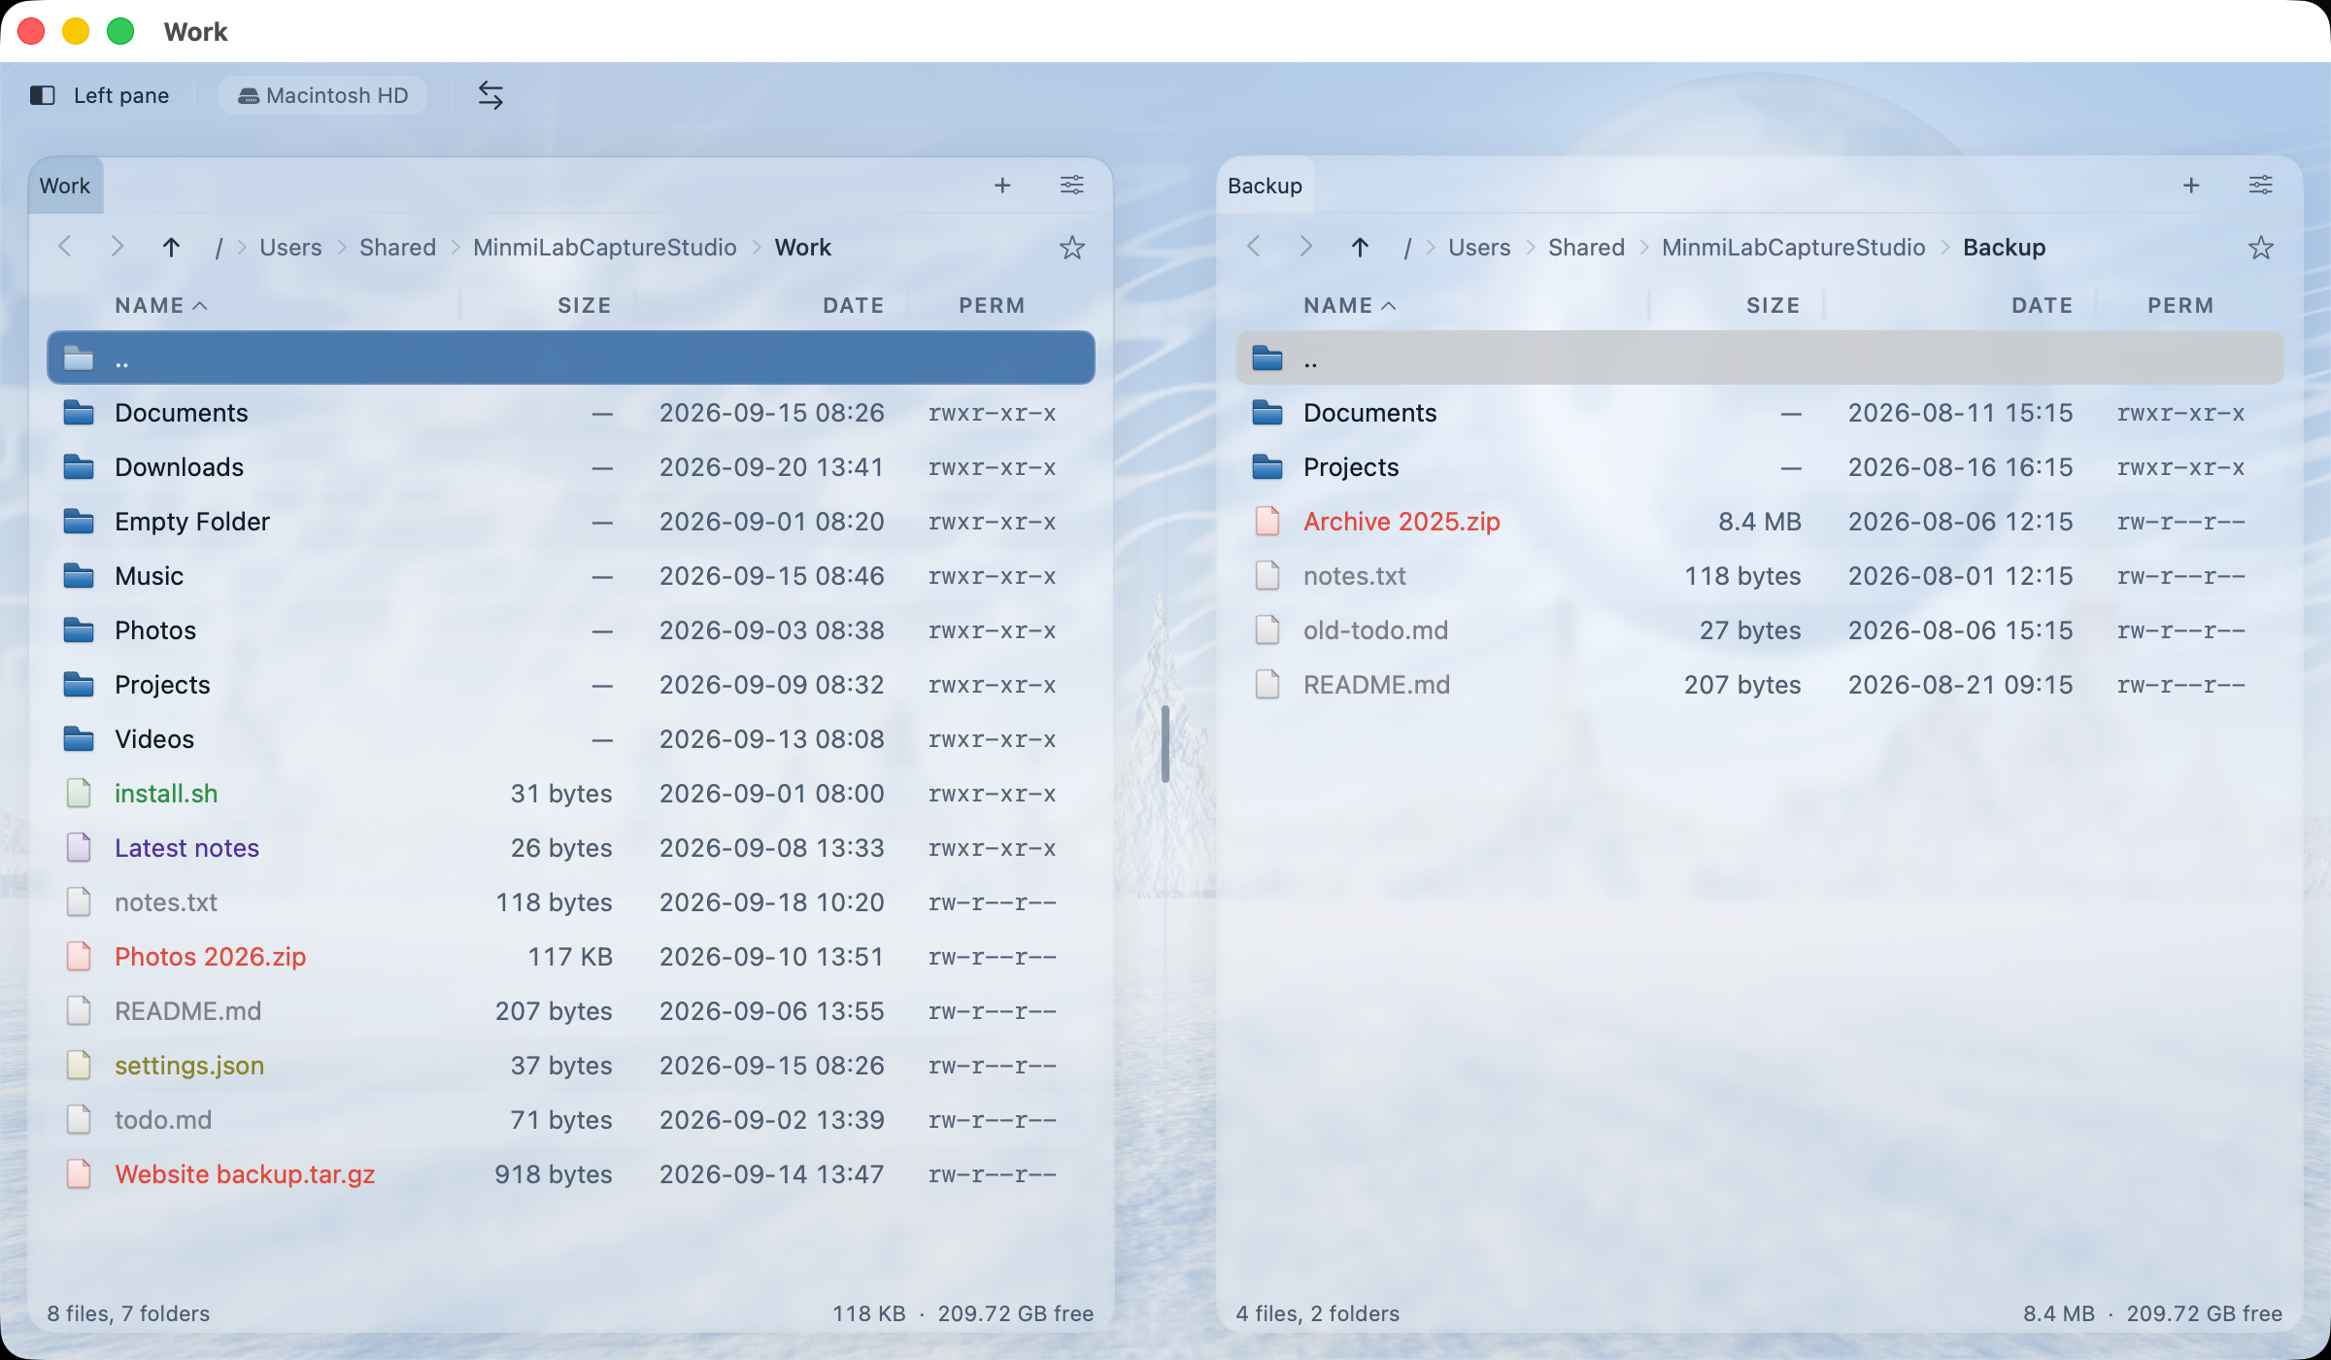
Task: Open view options in Work pane
Action: click(1072, 186)
